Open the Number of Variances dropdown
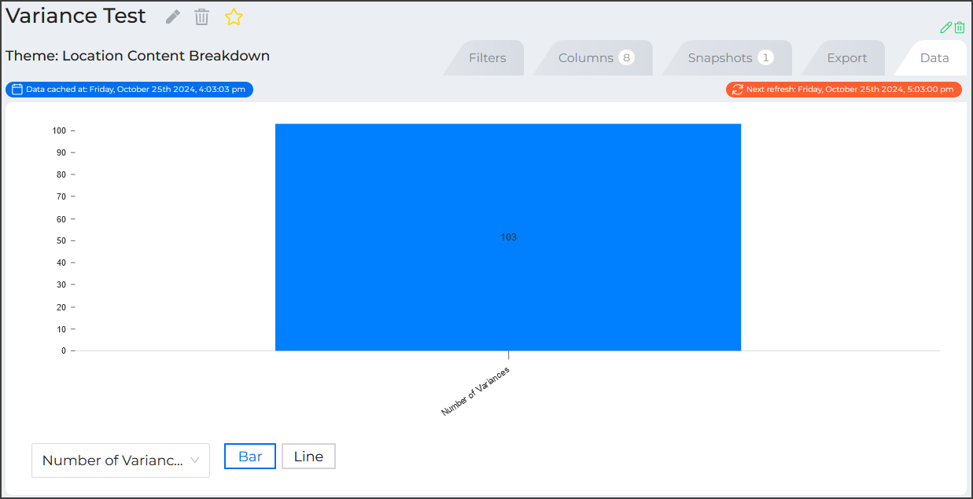The width and height of the screenshot is (973, 499). [x=120, y=460]
